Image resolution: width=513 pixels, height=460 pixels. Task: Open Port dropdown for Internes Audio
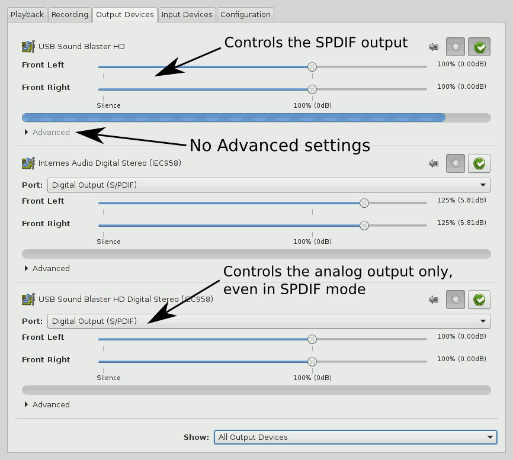pos(268,185)
